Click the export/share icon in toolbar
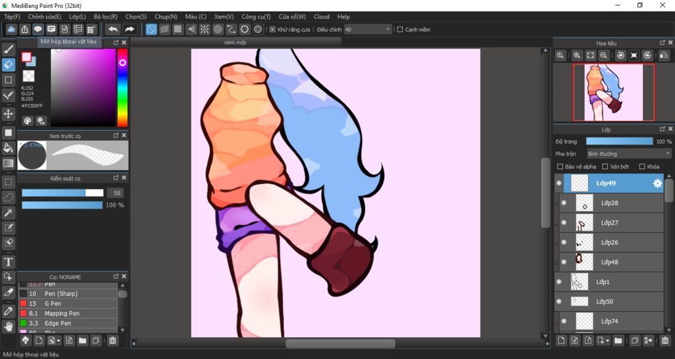This screenshot has height=359, width=675. 24,29
